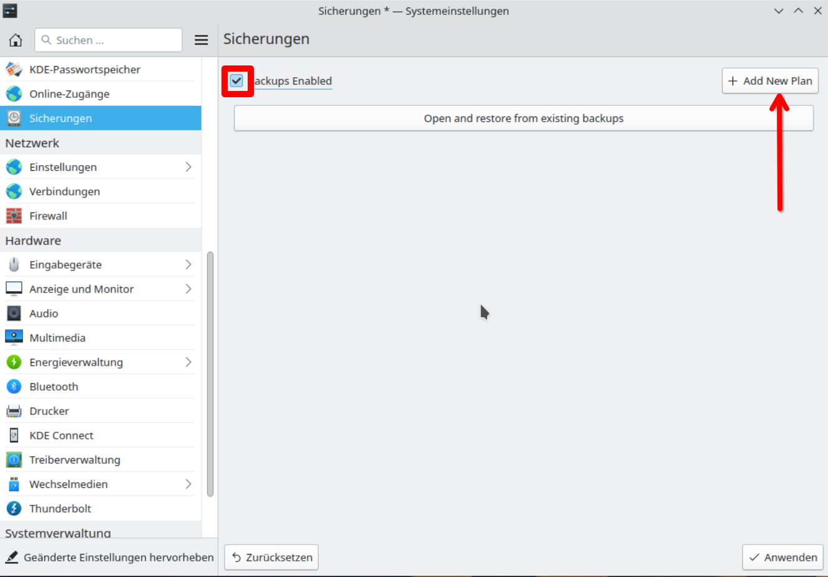Click the Add New Plan button
The width and height of the screenshot is (828, 577).
[770, 81]
